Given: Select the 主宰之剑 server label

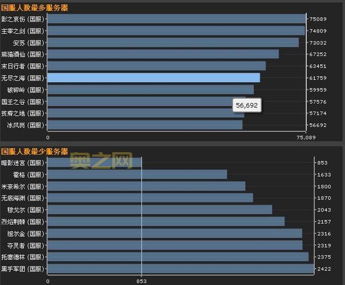Looking at the screenshot, I should click(22, 31).
